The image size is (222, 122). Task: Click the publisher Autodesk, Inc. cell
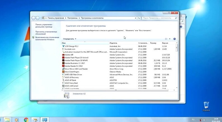(x=115, y=46)
